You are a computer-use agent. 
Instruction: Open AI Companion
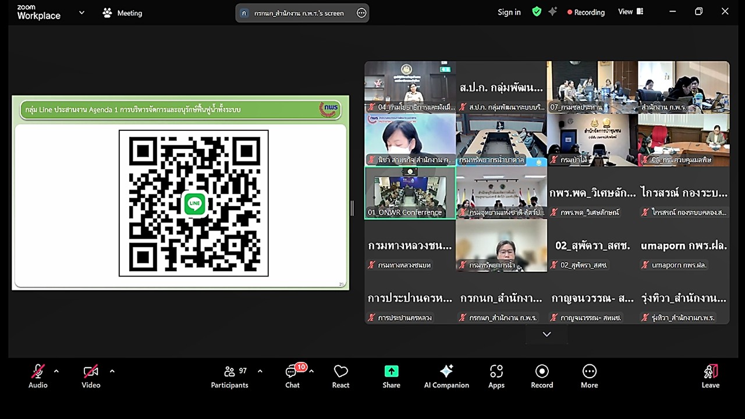[446, 376]
